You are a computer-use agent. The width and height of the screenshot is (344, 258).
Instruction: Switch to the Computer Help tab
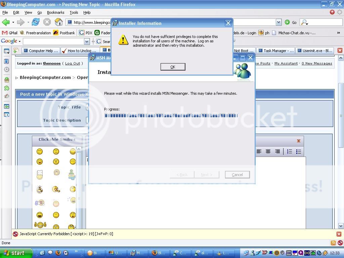(x=41, y=51)
